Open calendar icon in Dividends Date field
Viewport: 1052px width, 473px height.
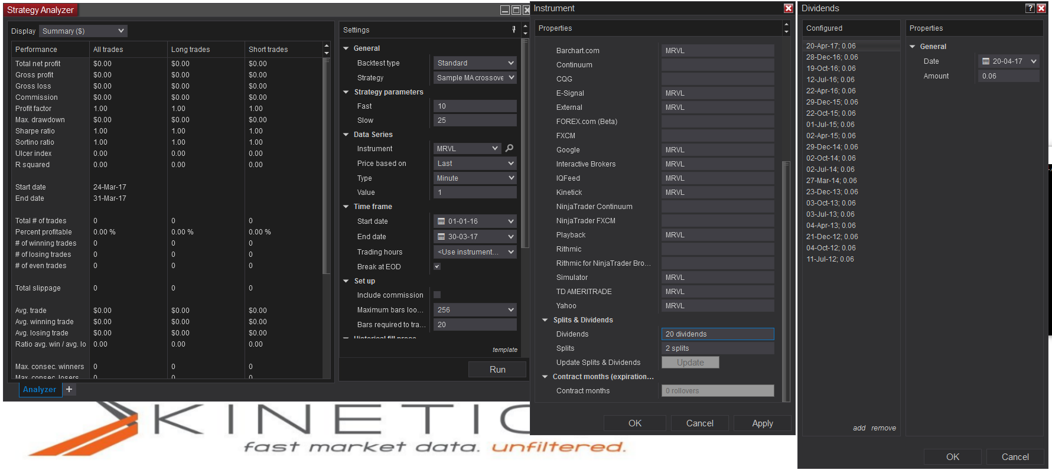coord(986,61)
